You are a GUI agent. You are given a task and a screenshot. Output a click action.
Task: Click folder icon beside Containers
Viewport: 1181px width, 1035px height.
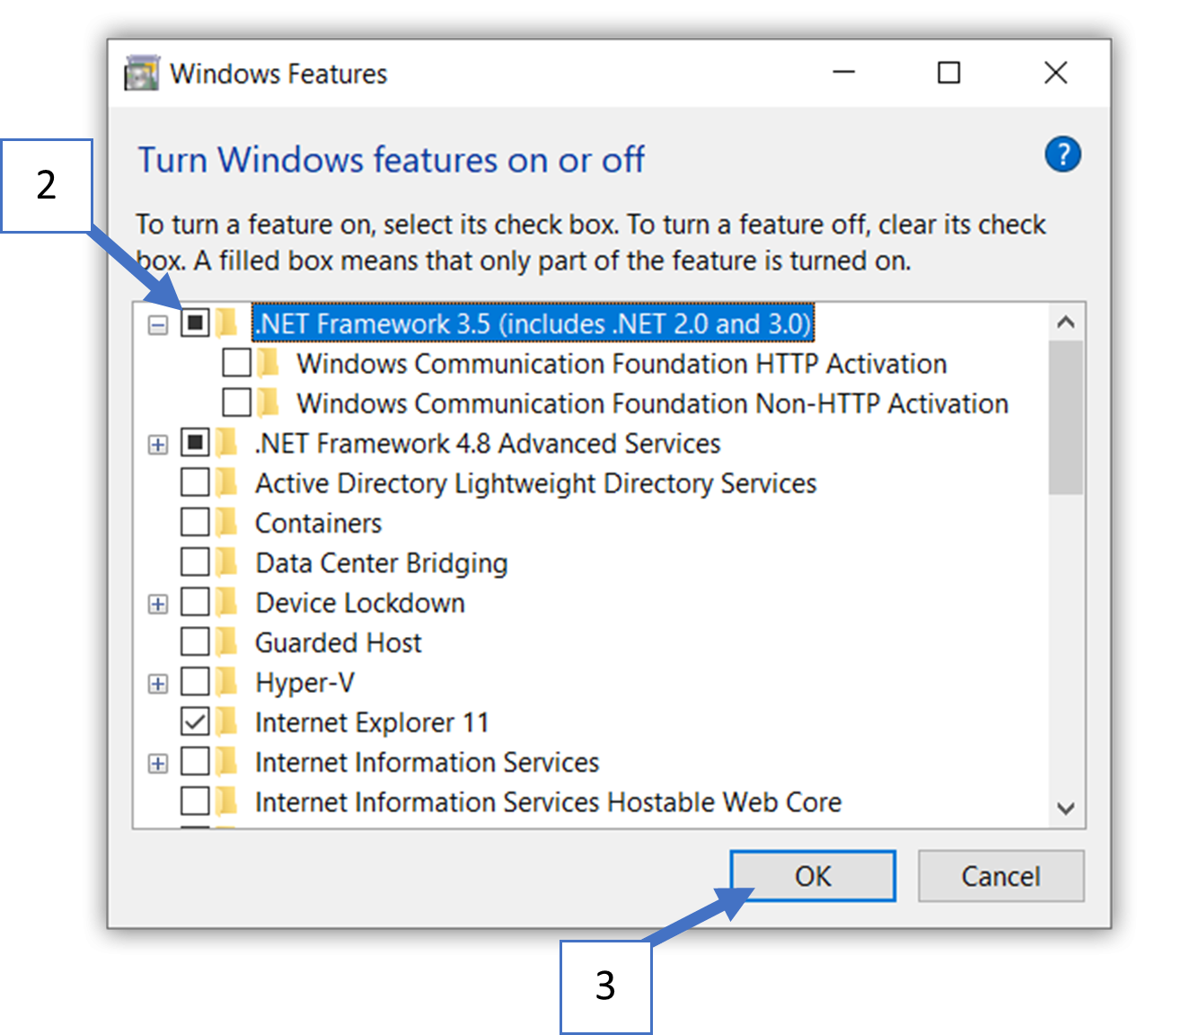coord(227,522)
